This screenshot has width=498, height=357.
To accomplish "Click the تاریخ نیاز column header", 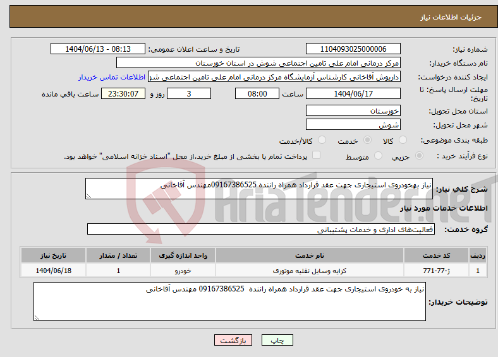I will click(53, 255).
